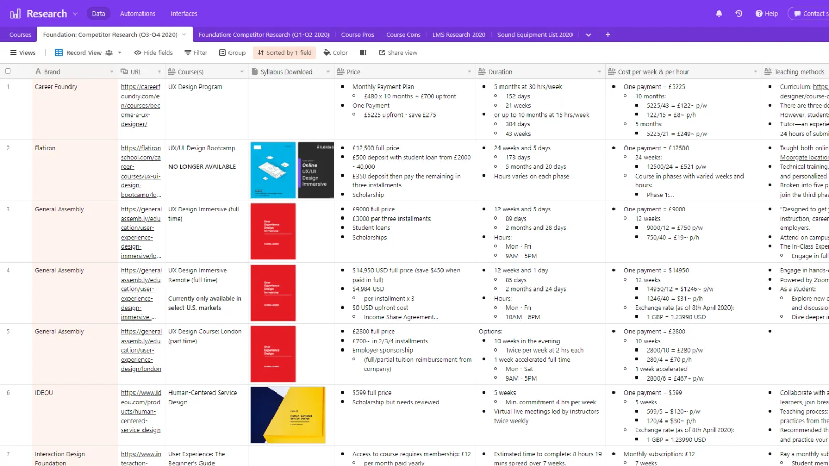
Task: Open base history clock icon
Action: coord(739,13)
